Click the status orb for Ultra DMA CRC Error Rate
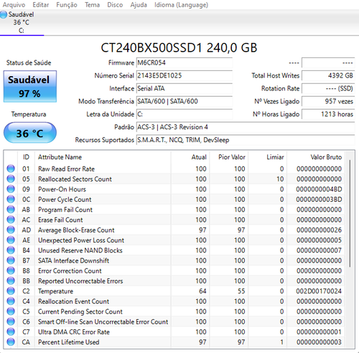359x353 pixels. click(11, 331)
